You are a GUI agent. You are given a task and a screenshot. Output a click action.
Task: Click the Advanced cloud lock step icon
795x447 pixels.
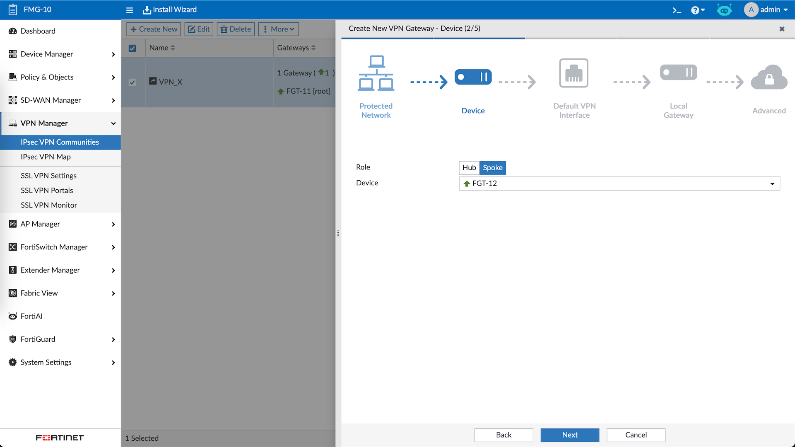(769, 77)
